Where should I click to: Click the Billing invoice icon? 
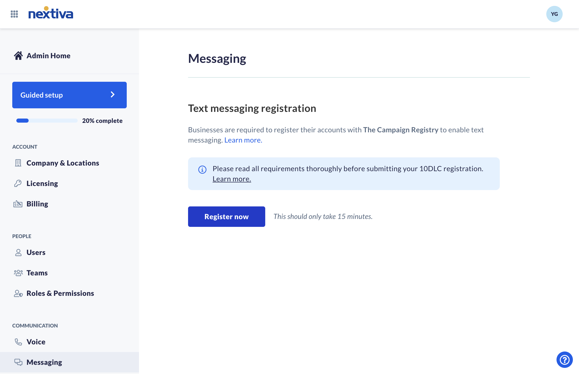pyautogui.click(x=18, y=204)
